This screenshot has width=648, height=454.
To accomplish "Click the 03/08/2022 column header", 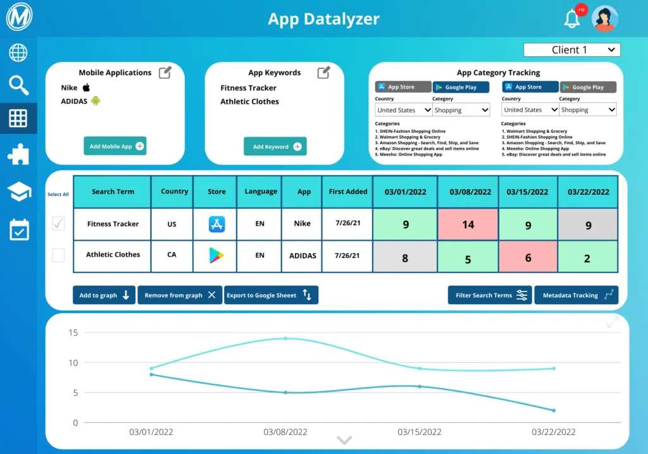I will [x=468, y=192].
